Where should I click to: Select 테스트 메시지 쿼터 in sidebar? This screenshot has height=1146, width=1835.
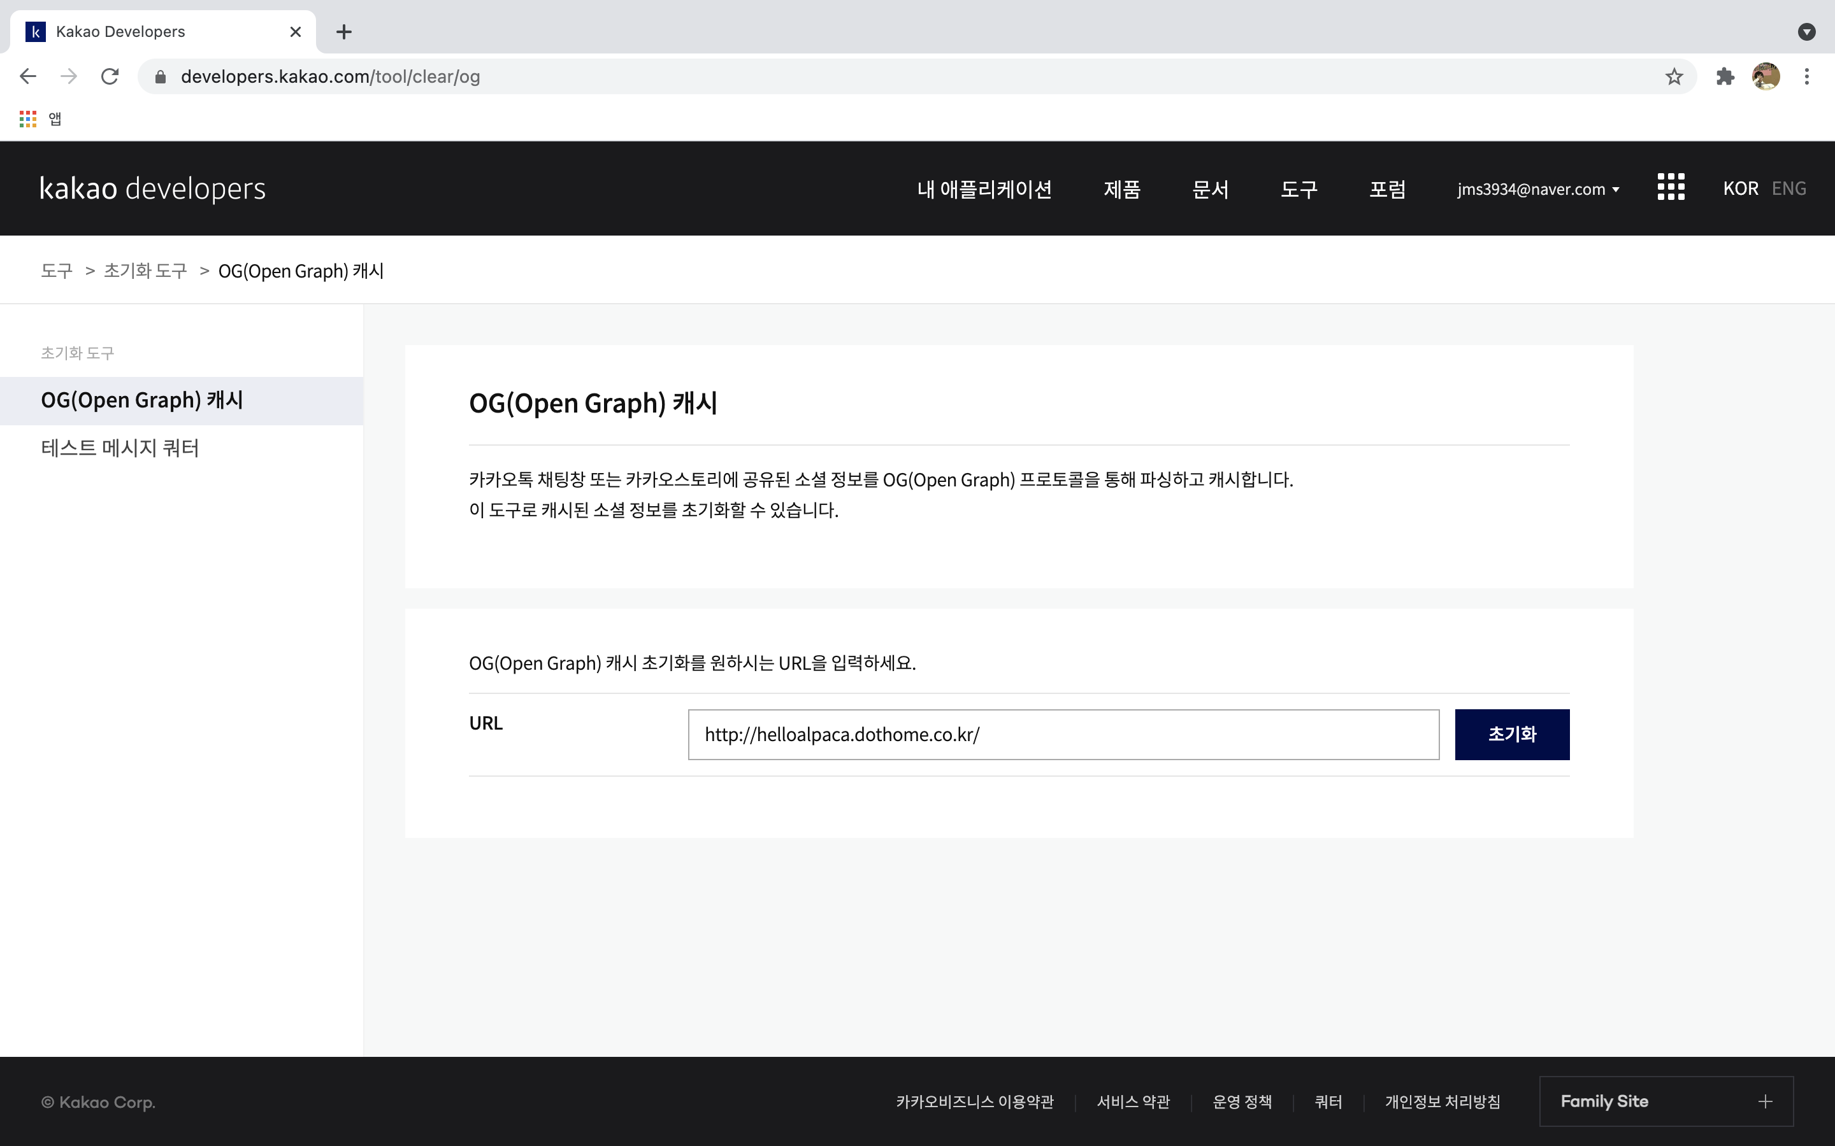[x=120, y=448]
